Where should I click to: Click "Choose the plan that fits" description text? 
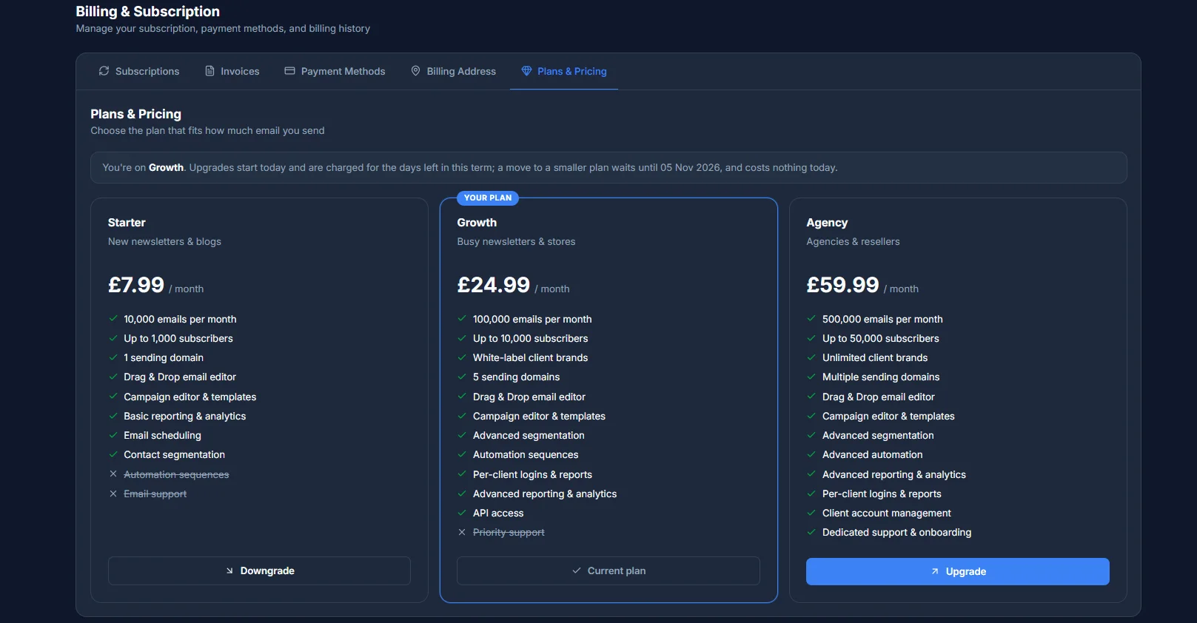tap(207, 131)
